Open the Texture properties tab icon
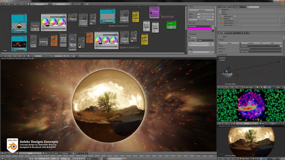 (x=244, y=33)
